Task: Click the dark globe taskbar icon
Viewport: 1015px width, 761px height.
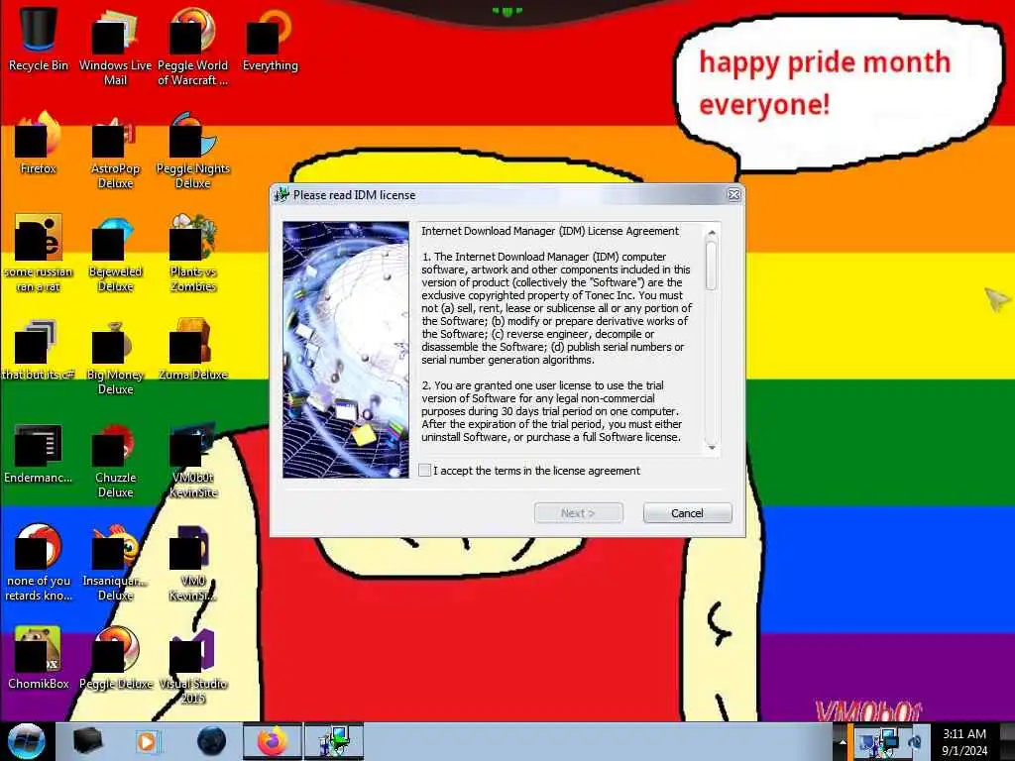Action: (212, 741)
